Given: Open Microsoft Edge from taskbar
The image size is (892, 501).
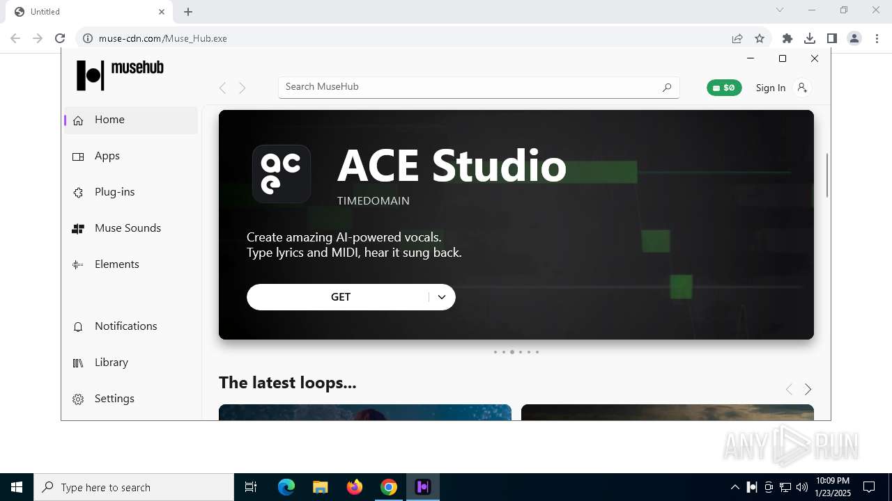Looking at the screenshot, I should pos(286,487).
